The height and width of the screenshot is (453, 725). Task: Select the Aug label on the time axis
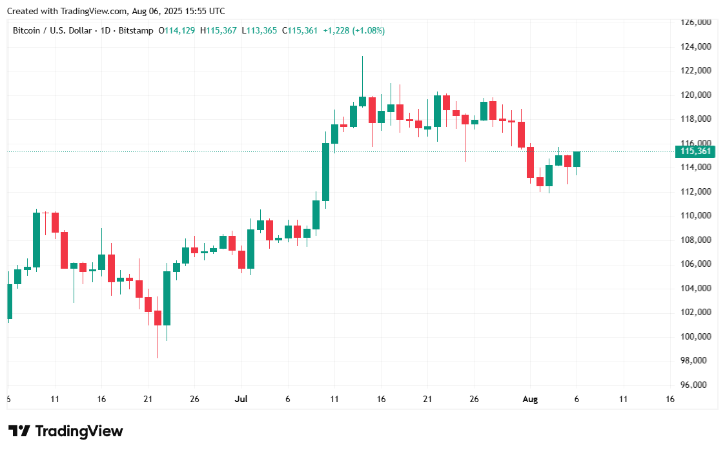click(x=531, y=400)
